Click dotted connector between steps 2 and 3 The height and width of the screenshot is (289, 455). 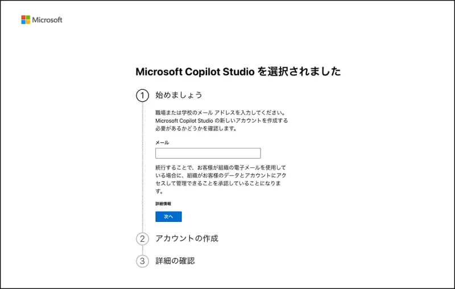point(142,250)
